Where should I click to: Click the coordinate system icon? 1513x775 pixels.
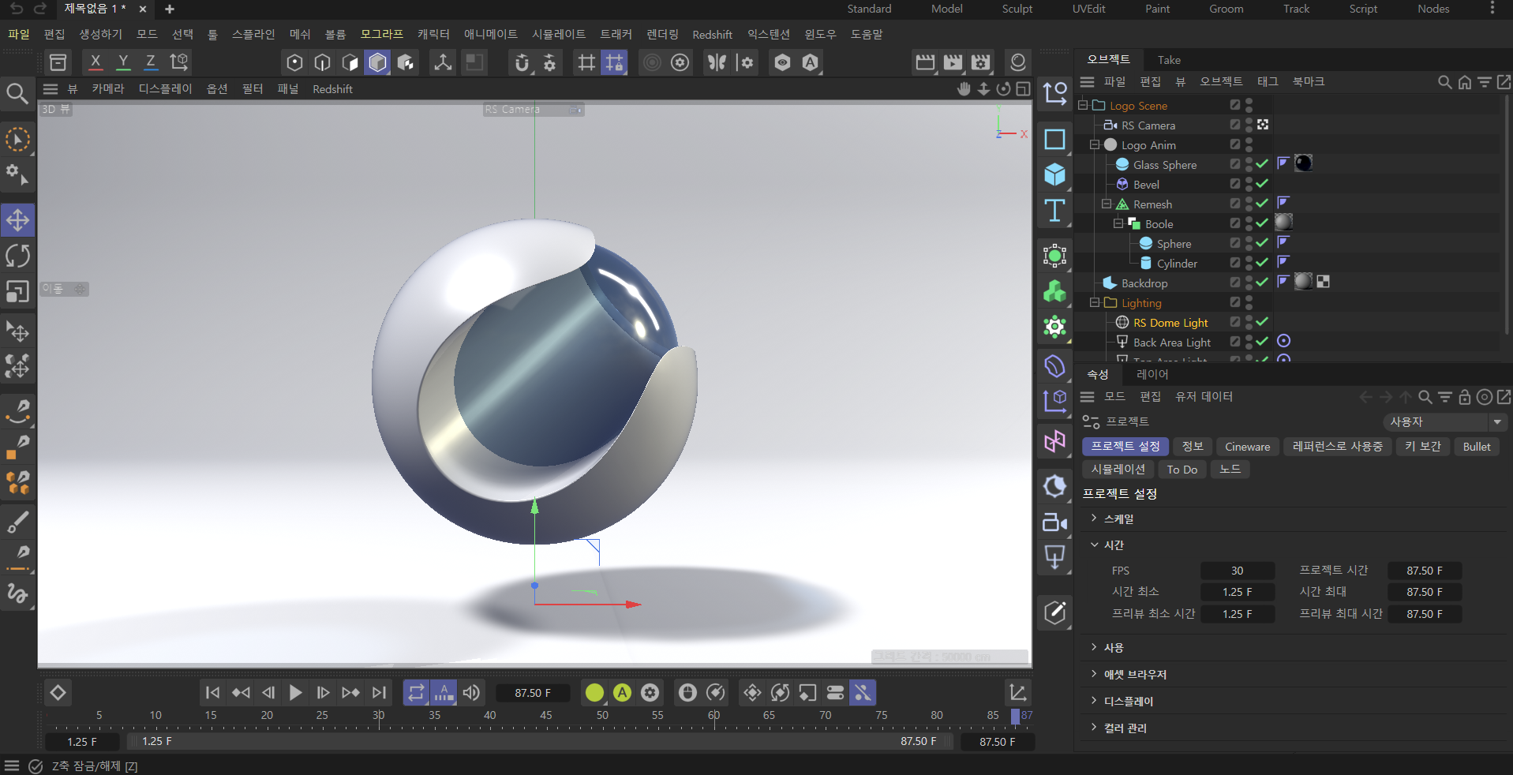179,62
